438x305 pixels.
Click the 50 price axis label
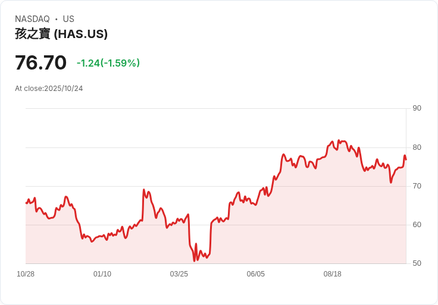point(417,263)
